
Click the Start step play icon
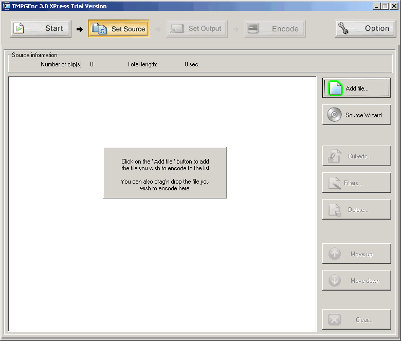[x=19, y=29]
